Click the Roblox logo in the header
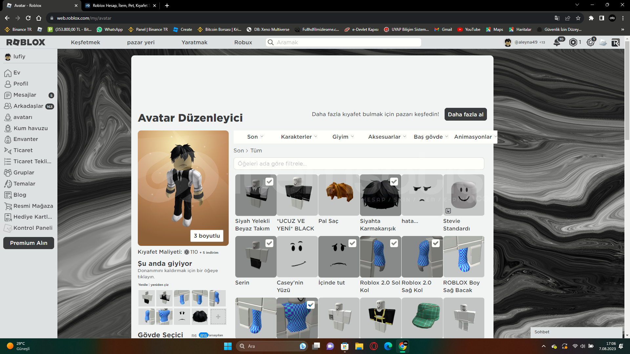Viewport: 630px width, 354px height. coord(26,42)
